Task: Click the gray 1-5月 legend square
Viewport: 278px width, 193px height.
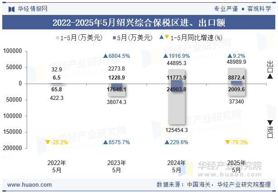Action: 57,38
